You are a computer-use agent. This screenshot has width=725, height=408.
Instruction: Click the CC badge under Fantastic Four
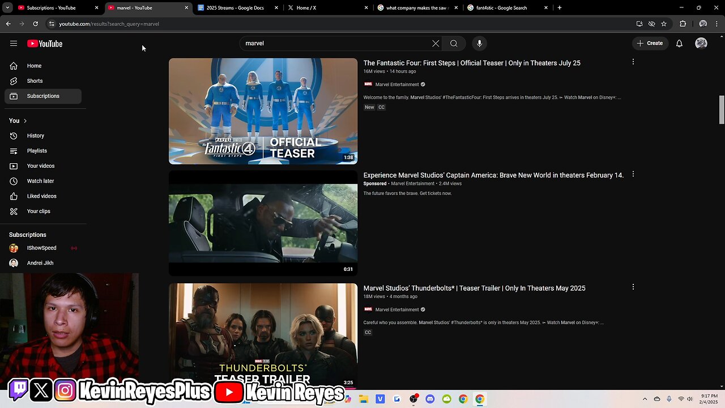coord(381,107)
